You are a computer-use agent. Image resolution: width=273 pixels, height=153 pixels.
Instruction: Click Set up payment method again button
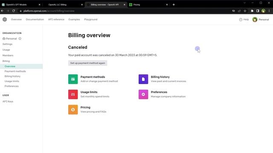(87, 63)
